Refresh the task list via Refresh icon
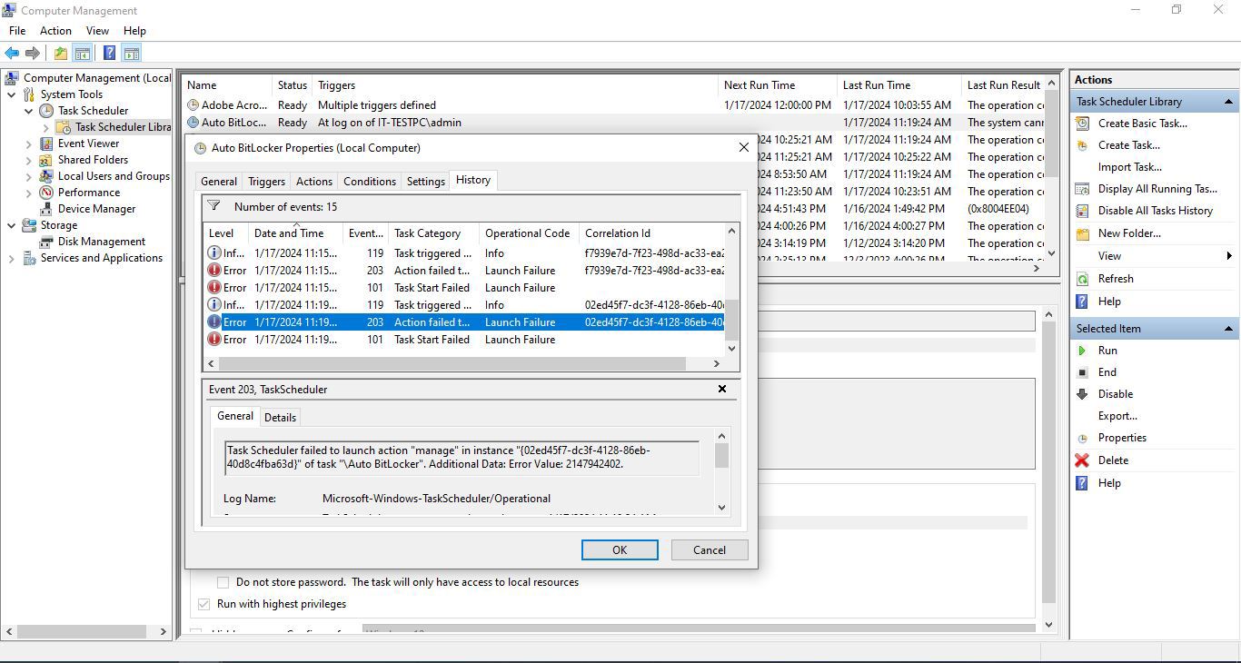 click(x=1083, y=278)
